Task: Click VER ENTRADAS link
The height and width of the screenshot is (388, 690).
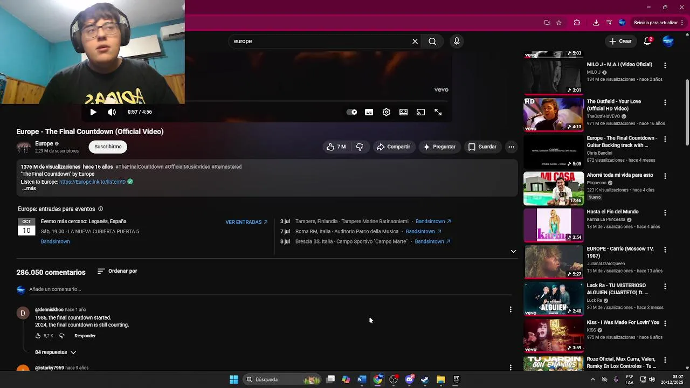Action: [x=247, y=222]
